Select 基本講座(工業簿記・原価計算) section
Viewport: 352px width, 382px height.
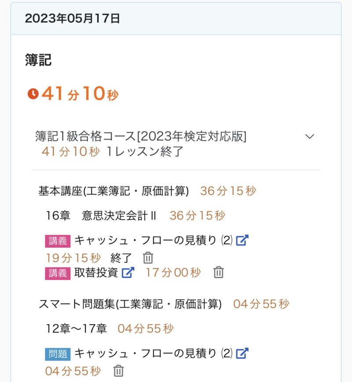click(x=114, y=191)
